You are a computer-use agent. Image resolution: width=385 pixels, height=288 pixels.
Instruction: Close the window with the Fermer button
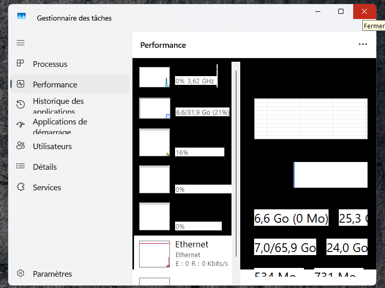tap(364, 11)
